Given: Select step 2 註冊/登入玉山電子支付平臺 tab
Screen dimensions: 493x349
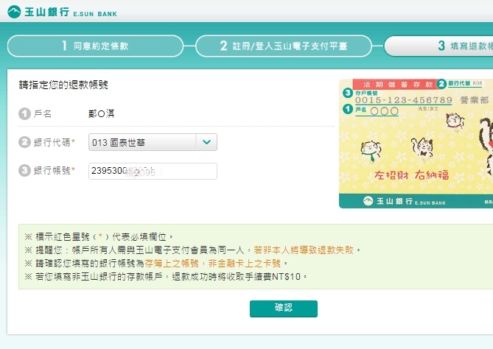Looking at the screenshot, I should pos(284,46).
